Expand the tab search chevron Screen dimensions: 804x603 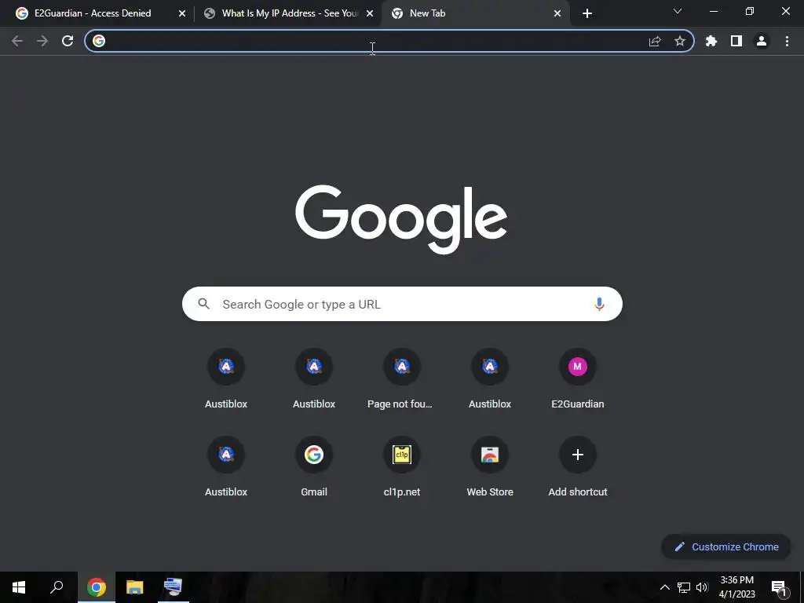678,11
